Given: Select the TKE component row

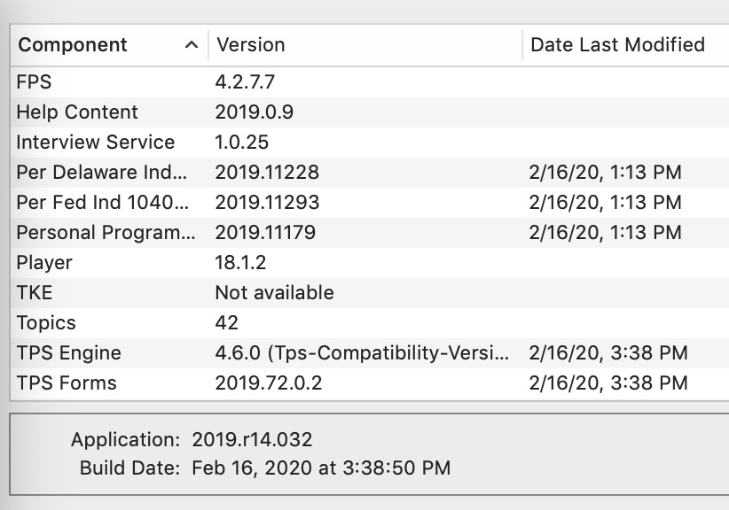Looking at the screenshot, I should tap(370, 293).
